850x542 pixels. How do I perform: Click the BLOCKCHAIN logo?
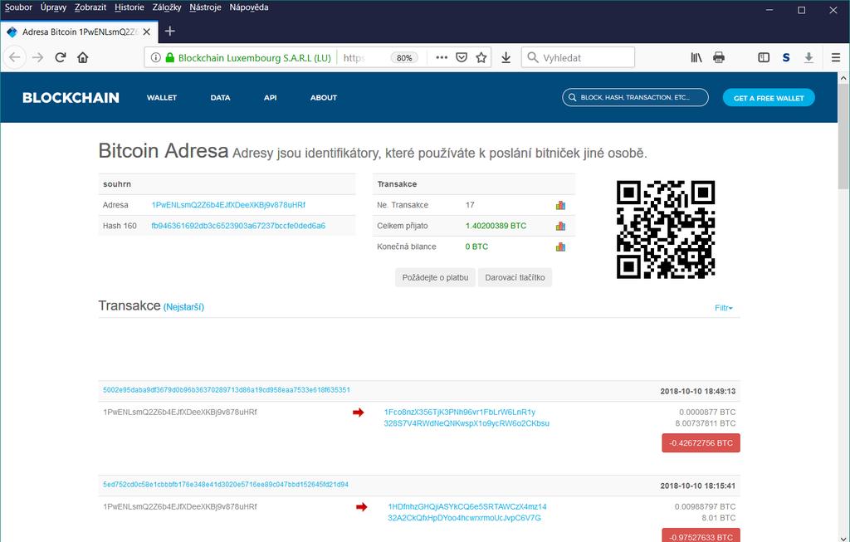pos(71,98)
